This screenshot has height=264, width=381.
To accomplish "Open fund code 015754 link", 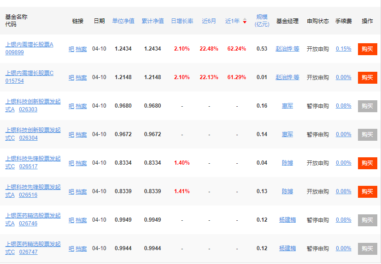I will [x=14, y=81].
